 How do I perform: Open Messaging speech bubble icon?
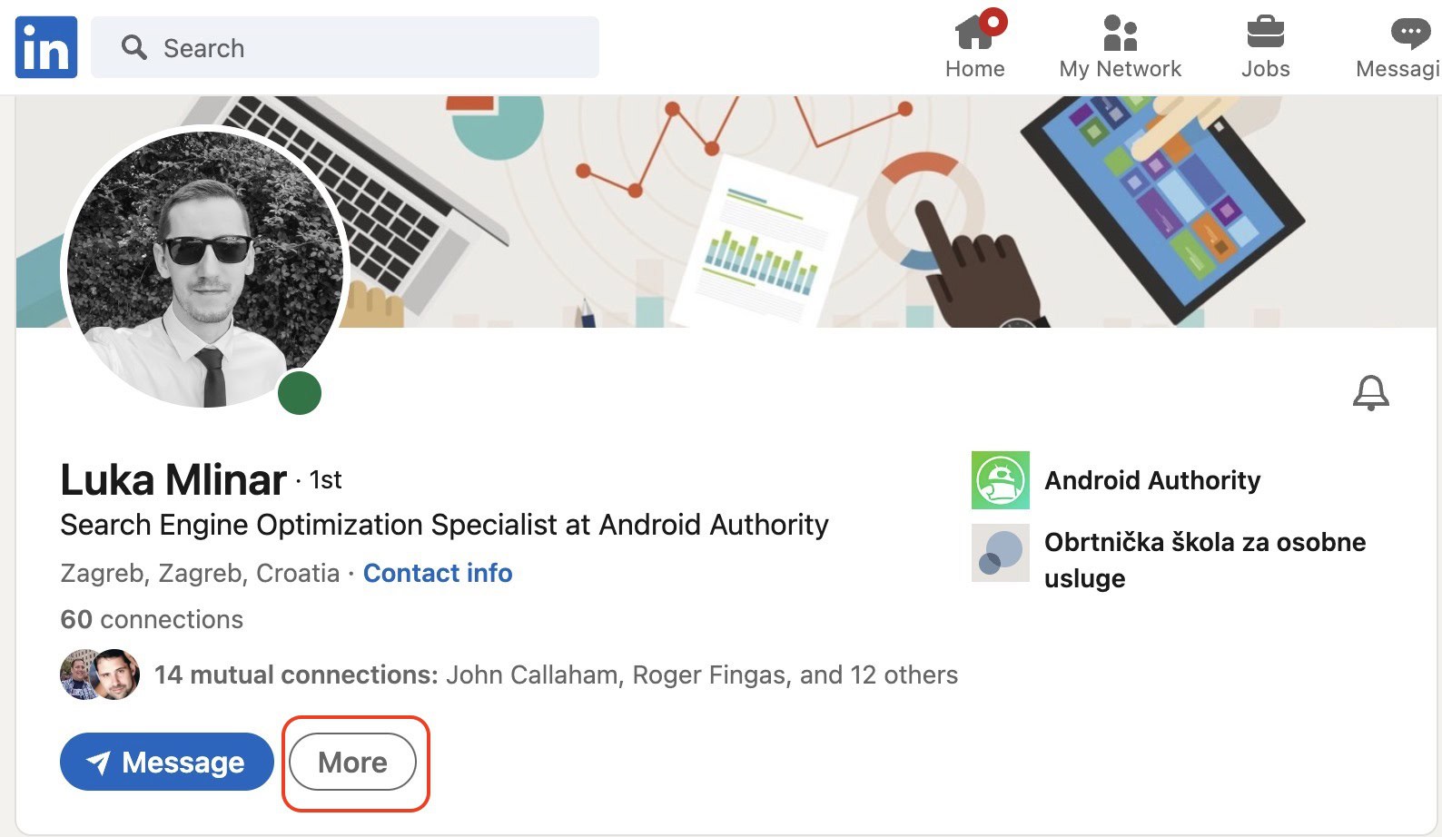[1409, 34]
